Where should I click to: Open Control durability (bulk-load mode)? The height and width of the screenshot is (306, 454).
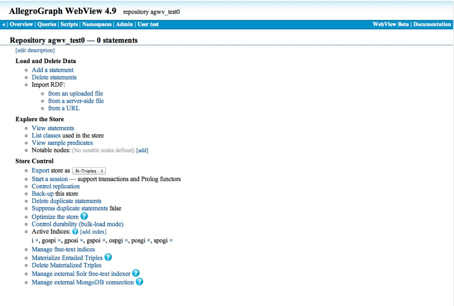(x=77, y=224)
